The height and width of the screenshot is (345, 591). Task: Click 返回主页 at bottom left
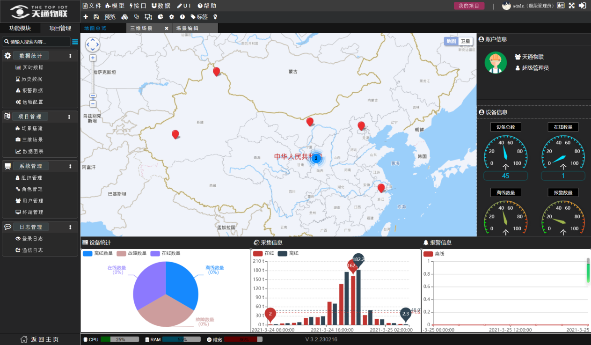[x=40, y=339]
